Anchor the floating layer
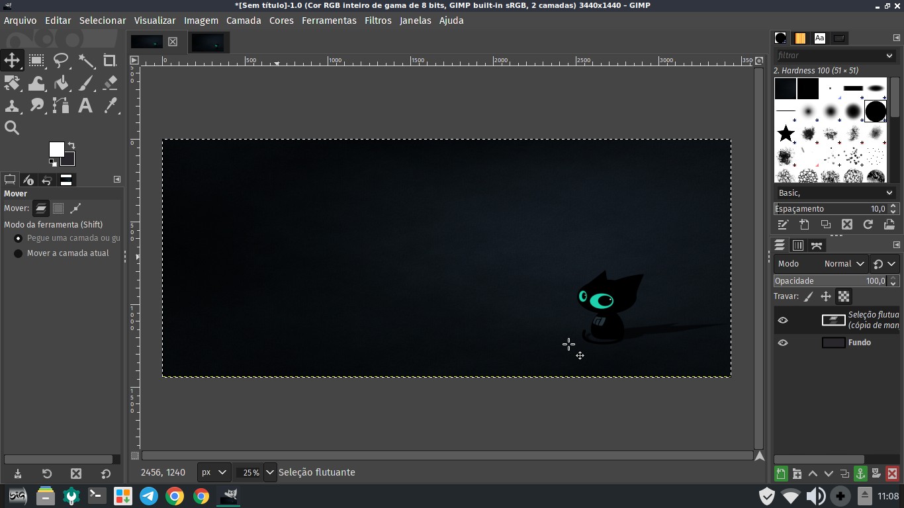This screenshot has width=904, height=508. point(860,474)
